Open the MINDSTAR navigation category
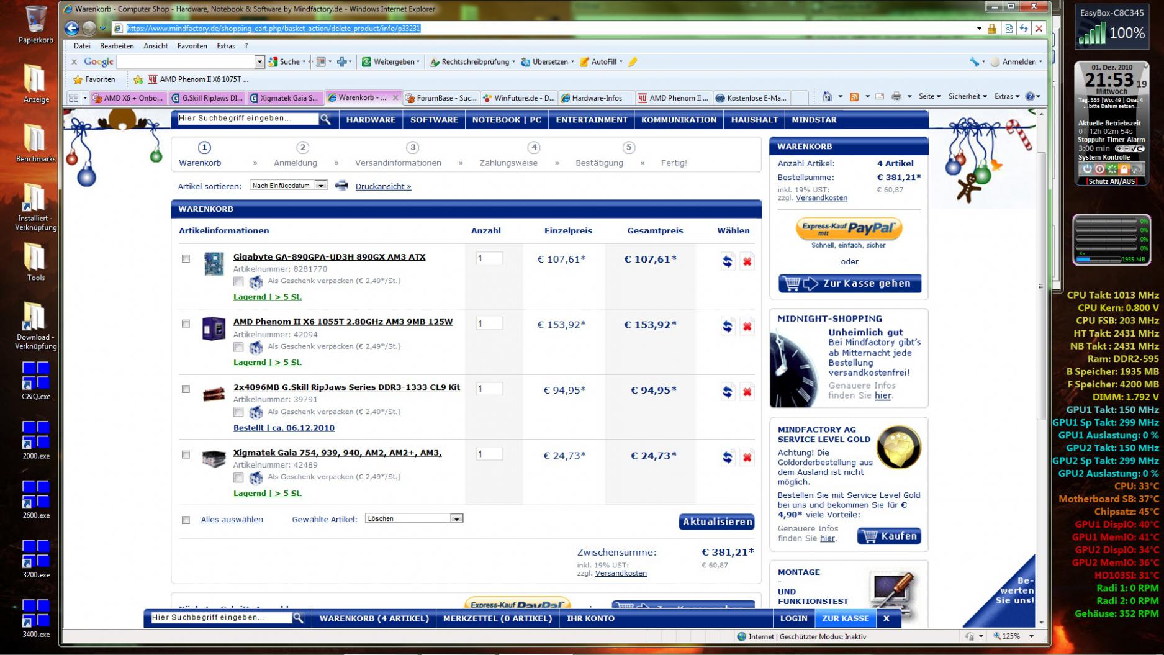The image size is (1164, 655). (814, 120)
